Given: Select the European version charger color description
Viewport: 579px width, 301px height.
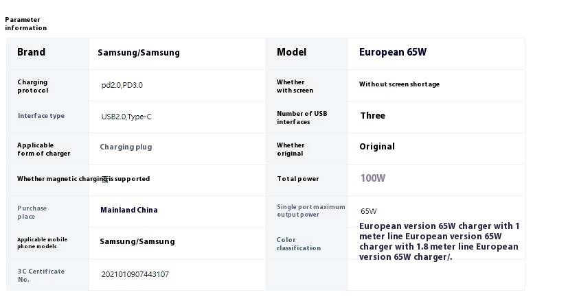Looking at the screenshot, I should [440, 241].
